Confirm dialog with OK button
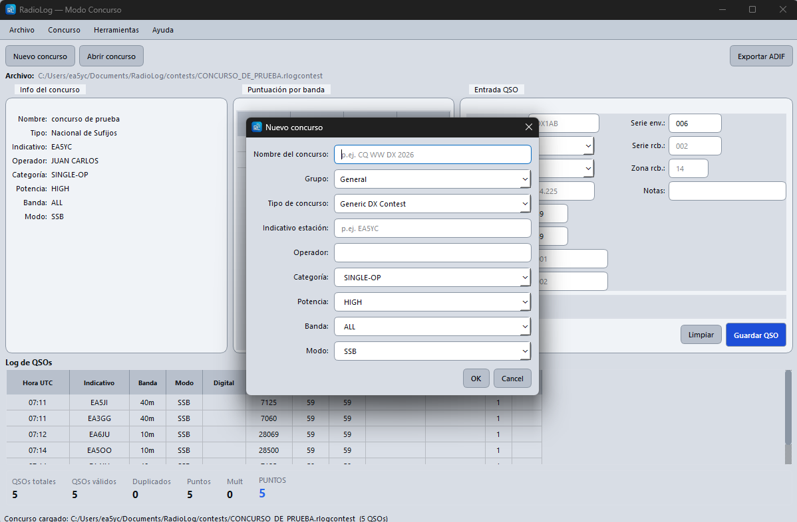The image size is (797, 522). 476,379
